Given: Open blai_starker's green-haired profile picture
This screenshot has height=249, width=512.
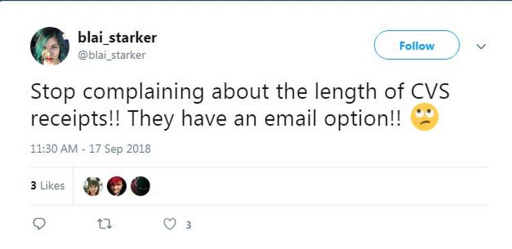Looking at the screenshot, I should (x=50, y=46).
